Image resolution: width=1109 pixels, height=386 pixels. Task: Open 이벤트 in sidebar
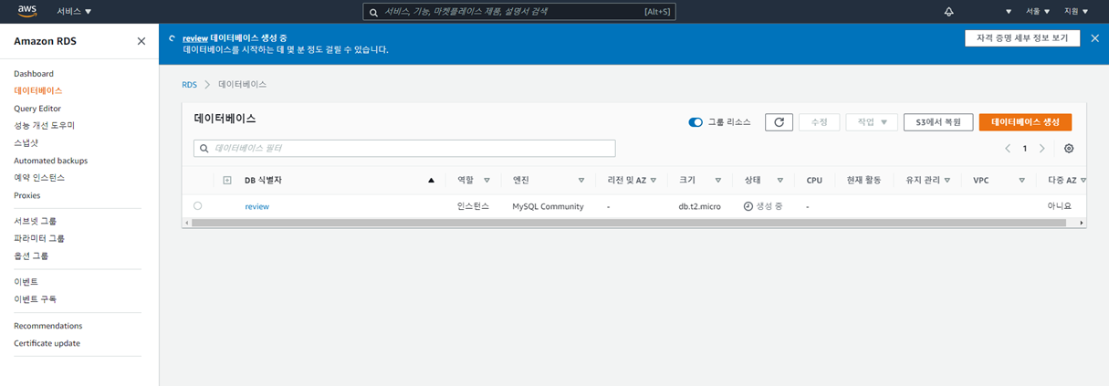(26, 282)
